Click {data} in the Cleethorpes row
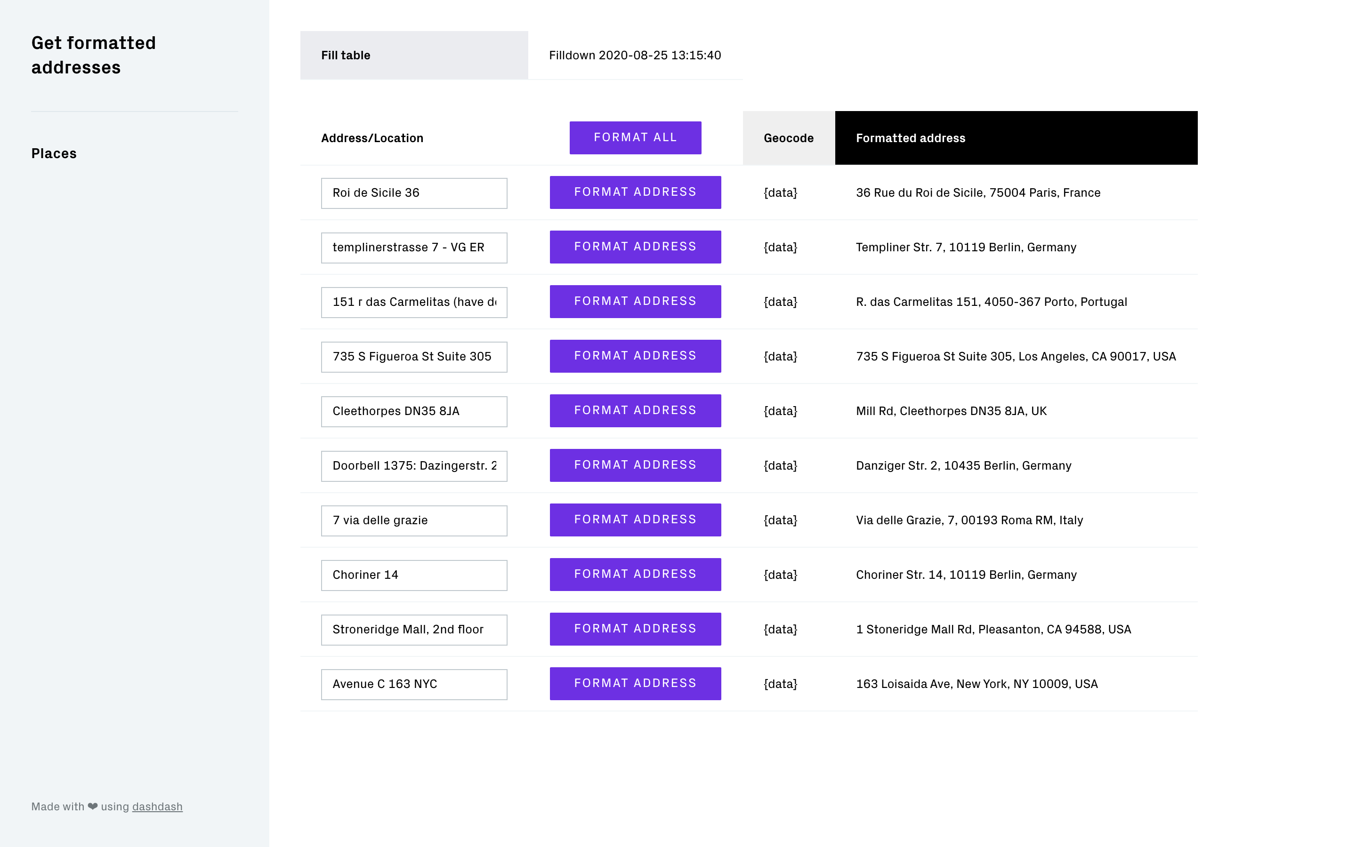The height and width of the screenshot is (847, 1356). [x=780, y=411]
